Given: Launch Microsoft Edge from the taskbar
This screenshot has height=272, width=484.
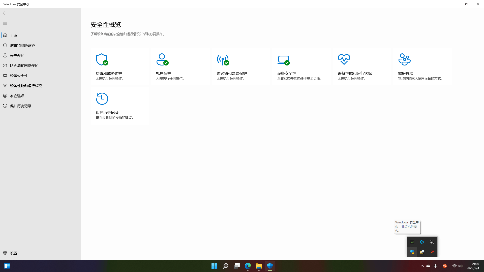Looking at the screenshot, I should [x=248, y=266].
